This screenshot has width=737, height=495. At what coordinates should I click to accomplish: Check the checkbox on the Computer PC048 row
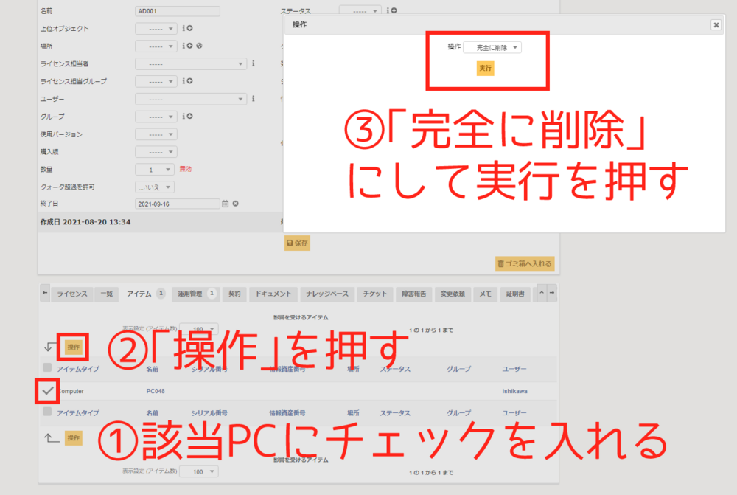[48, 391]
